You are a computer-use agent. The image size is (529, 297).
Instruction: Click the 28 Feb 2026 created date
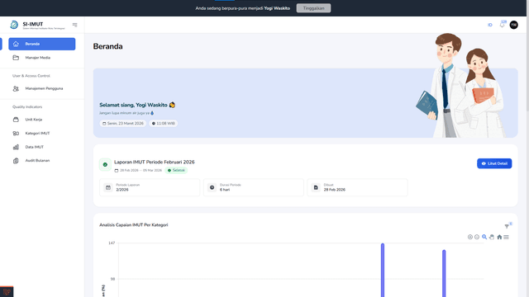[334, 190]
